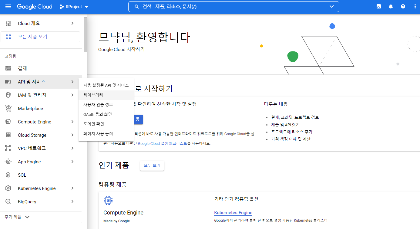420x229 pixels.
Task: Click the partially hidden blue 이동 button
Action: pyautogui.click(x=138, y=119)
